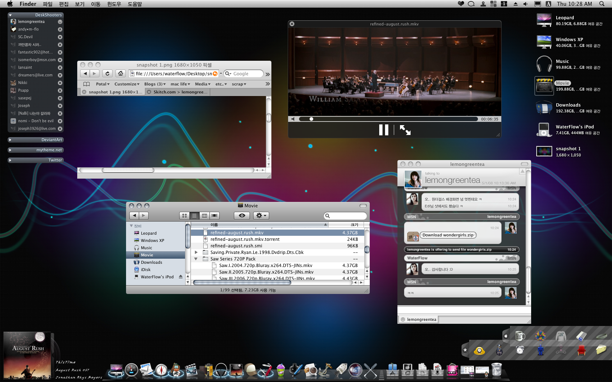Click Download wondergirls.zip button
The image size is (612, 382).
pos(448,235)
